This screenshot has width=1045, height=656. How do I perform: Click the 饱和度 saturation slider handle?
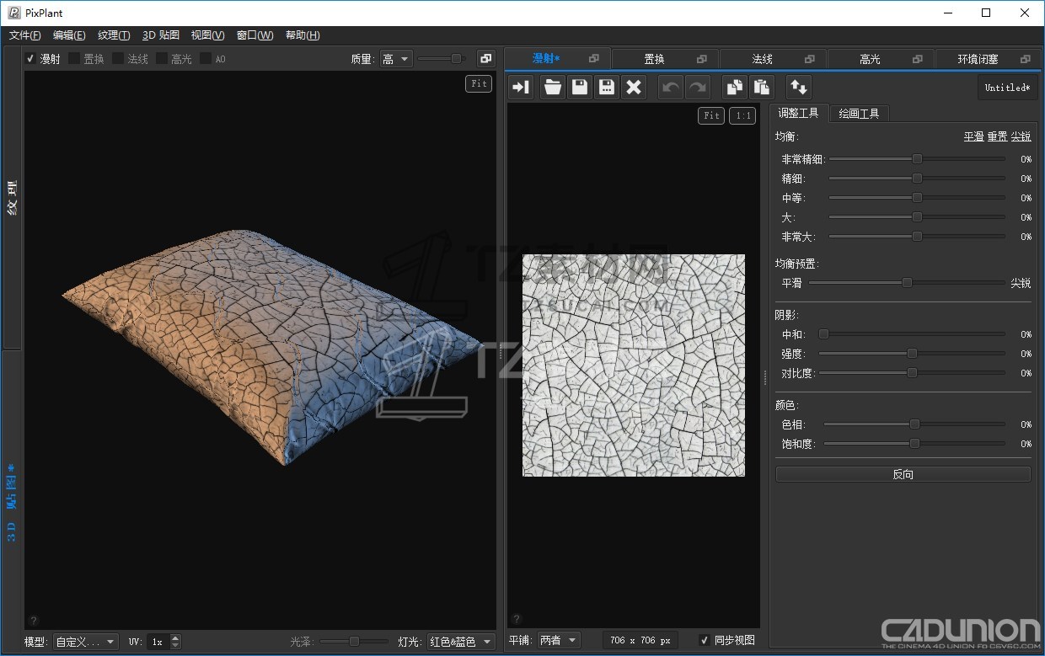pos(914,444)
